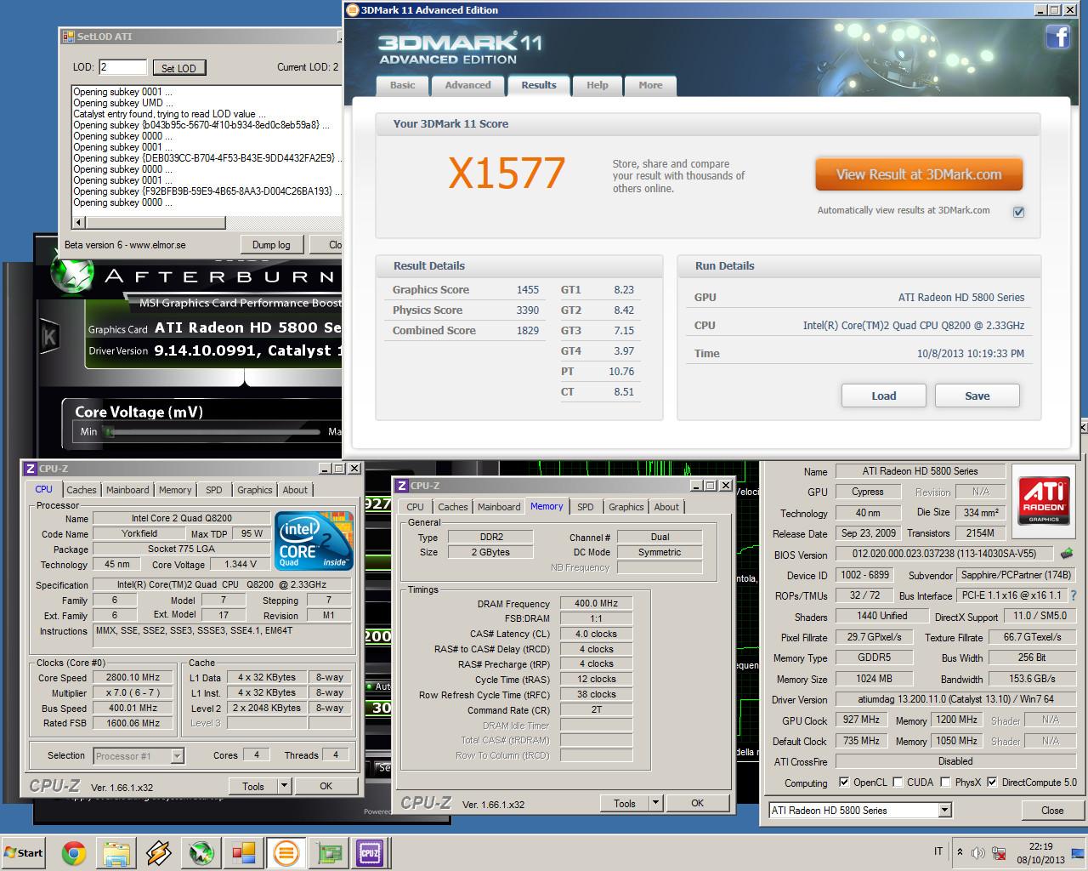
Task: Click the Graphics Score value 1455
Action: coord(527,290)
